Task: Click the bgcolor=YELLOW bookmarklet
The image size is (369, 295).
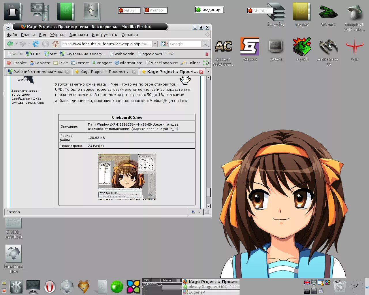Action: [156, 54]
